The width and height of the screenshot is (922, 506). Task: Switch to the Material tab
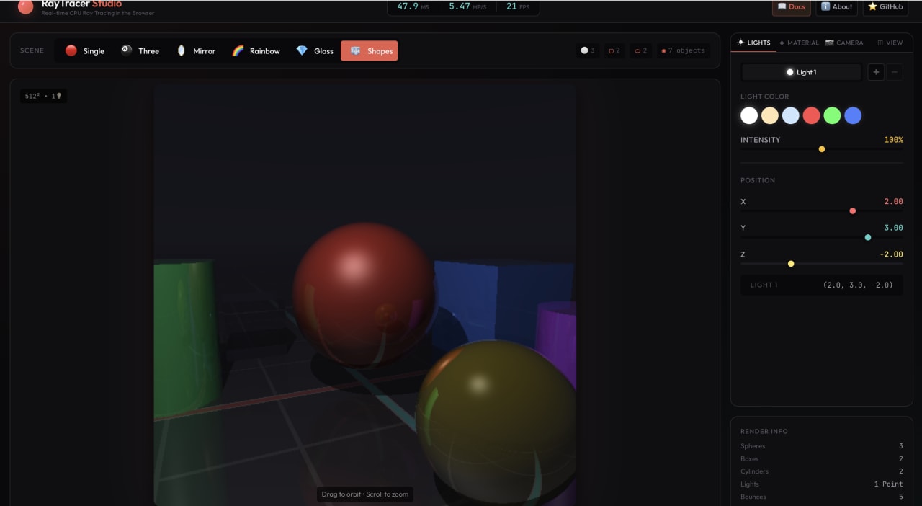pos(799,43)
